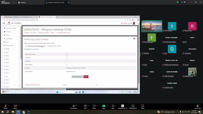Click View all submissions button
Image resolution: width=203 pixels, height=114 pixels.
(x=77, y=77)
